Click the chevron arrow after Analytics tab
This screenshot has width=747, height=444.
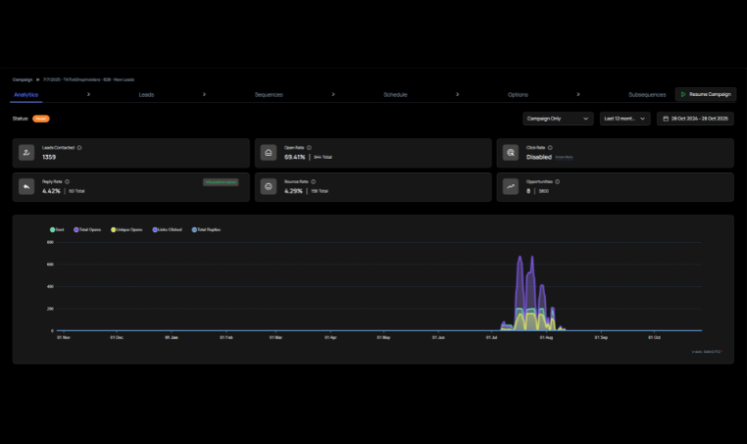pos(88,94)
